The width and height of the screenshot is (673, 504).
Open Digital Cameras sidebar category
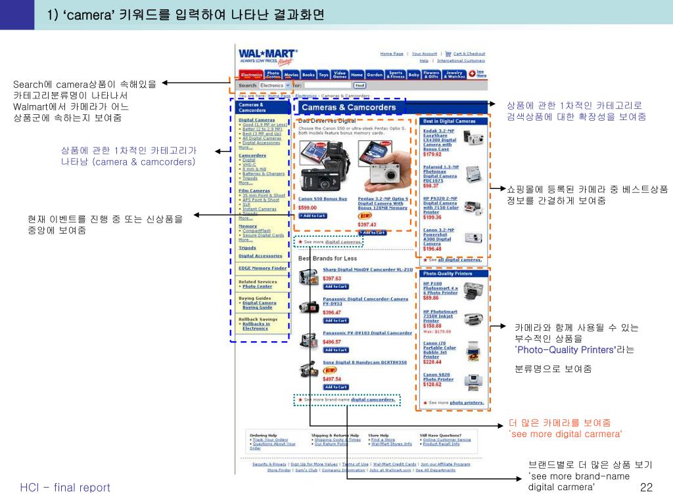257,120
